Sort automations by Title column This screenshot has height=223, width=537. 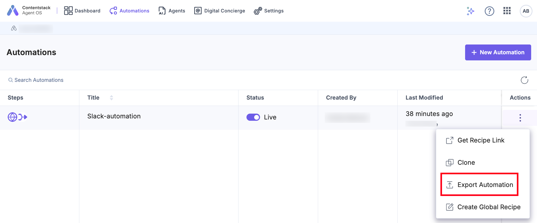coord(111,98)
